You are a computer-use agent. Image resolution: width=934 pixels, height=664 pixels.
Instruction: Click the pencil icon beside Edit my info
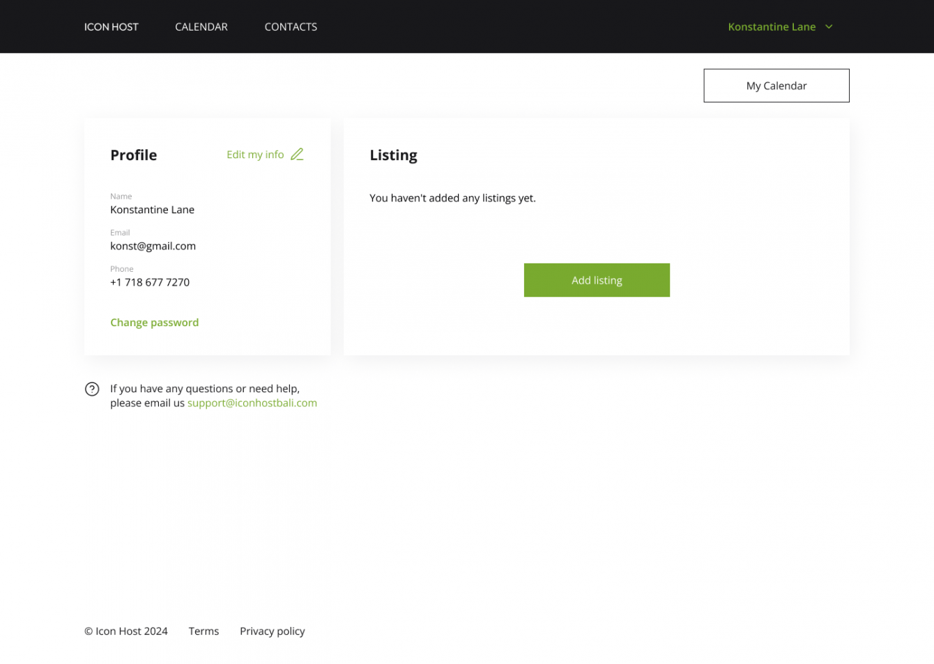[x=297, y=154]
